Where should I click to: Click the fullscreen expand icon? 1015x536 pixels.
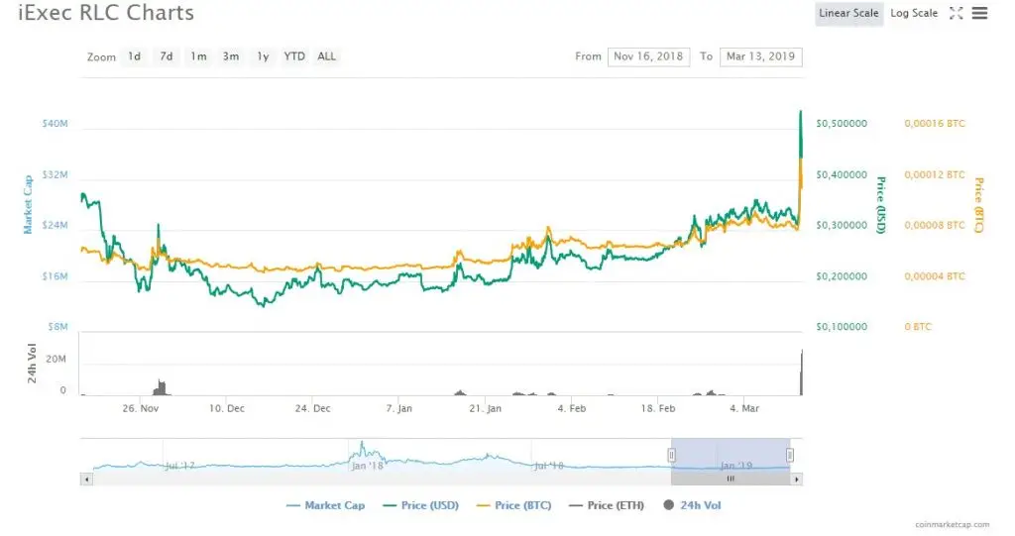[x=957, y=13]
